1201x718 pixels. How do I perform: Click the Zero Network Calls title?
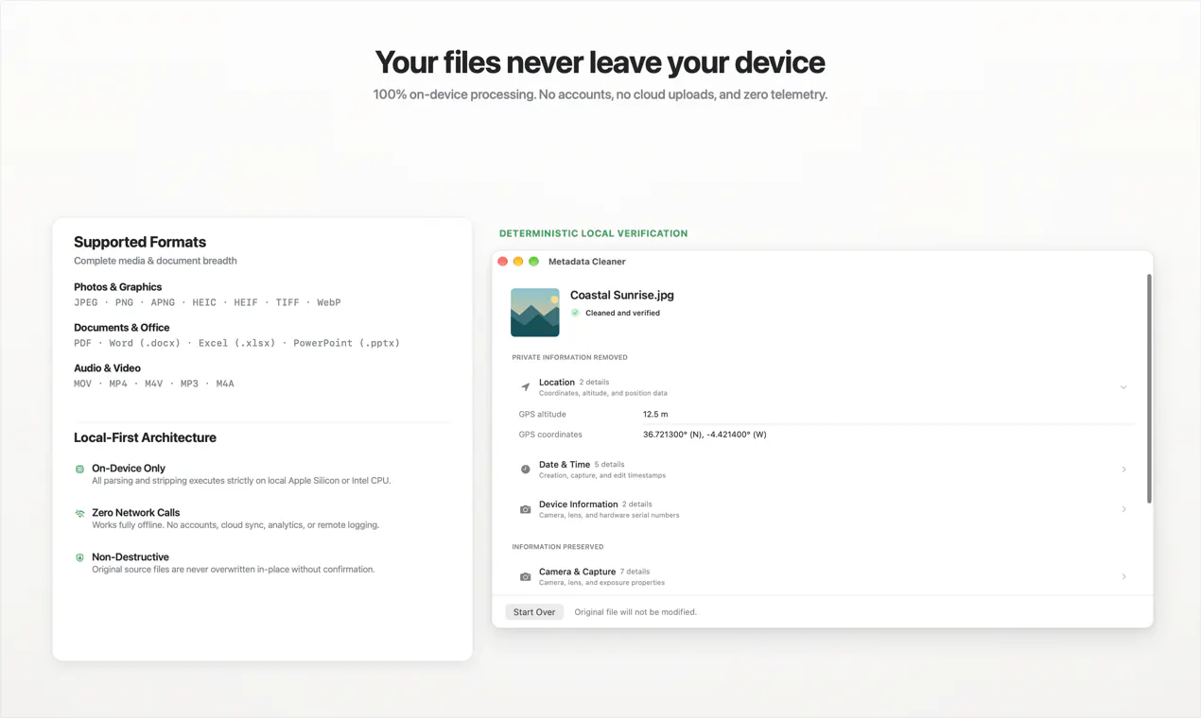pyautogui.click(x=136, y=513)
